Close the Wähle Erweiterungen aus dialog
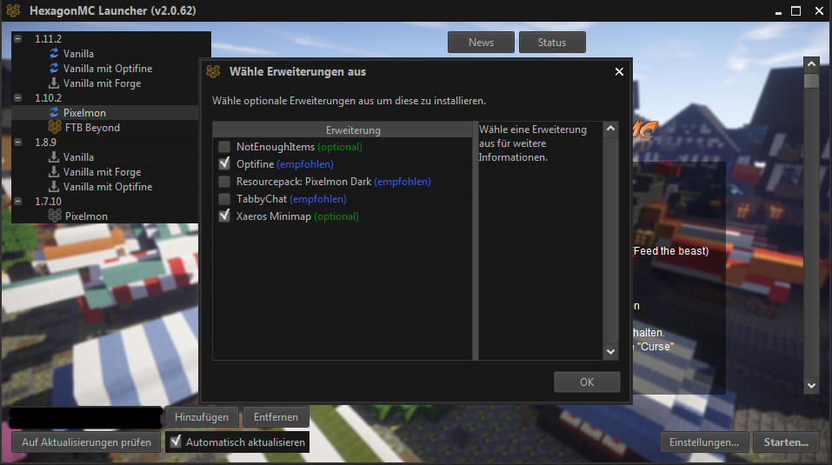Screen dimensions: 832x465 (619, 72)
